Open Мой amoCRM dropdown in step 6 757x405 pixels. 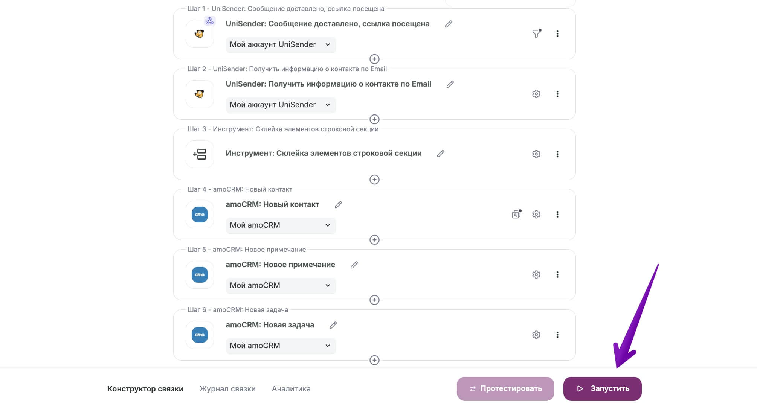(281, 346)
